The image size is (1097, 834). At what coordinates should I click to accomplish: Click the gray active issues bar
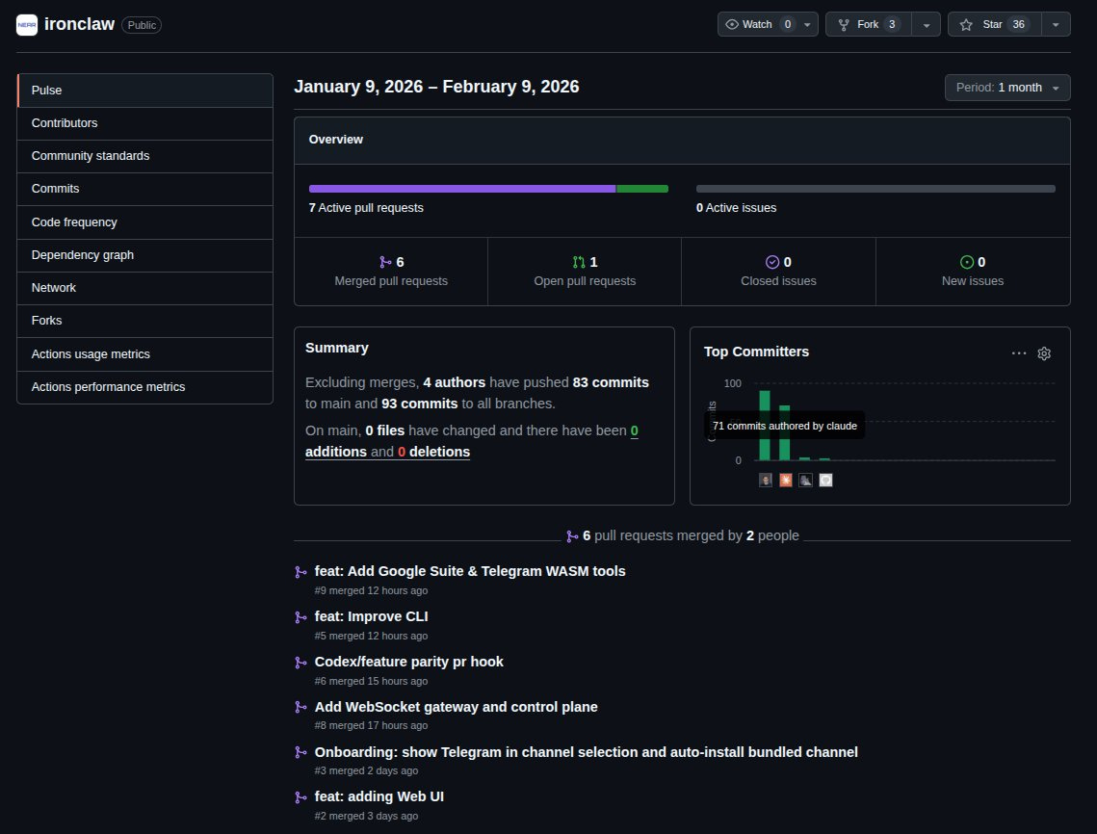pos(875,189)
